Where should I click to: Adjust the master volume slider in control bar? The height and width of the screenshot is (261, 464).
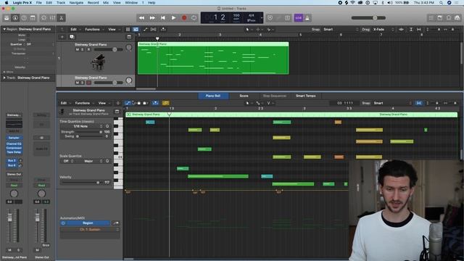(x=368, y=18)
